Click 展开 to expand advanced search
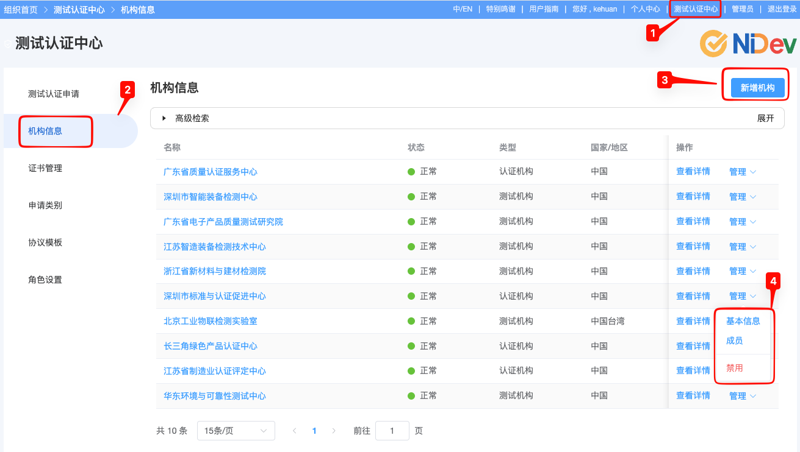 (766, 118)
